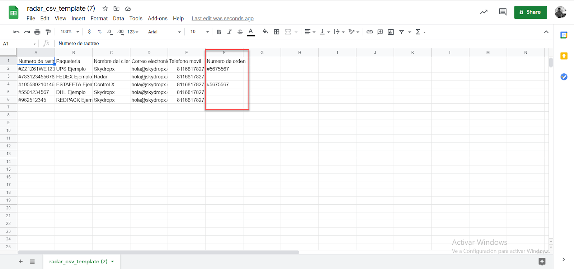This screenshot has width=574, height=269.
Task: Open the Add-ons menu
Action: 157,19
